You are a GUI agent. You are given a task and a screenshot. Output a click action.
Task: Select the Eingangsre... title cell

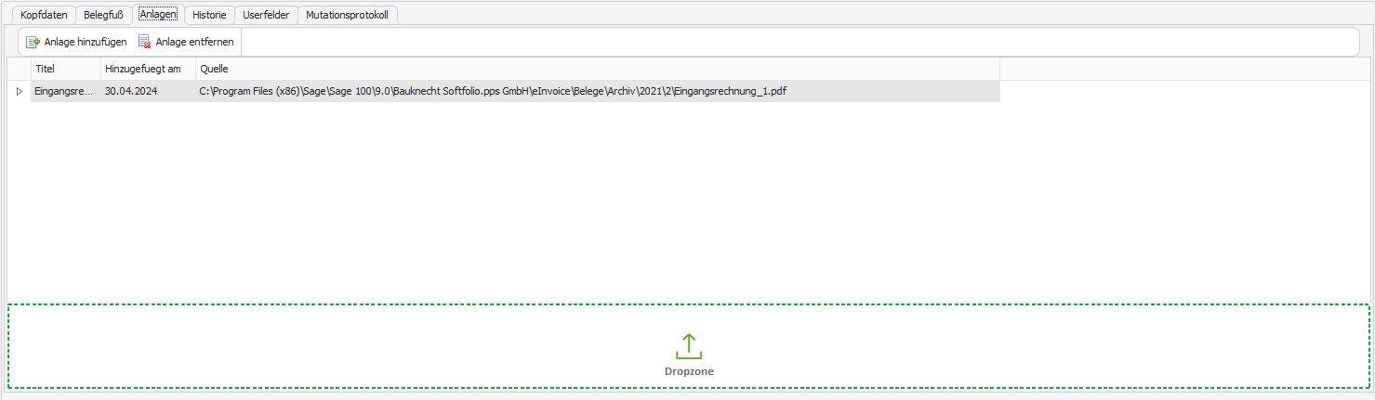coord(65,91)
